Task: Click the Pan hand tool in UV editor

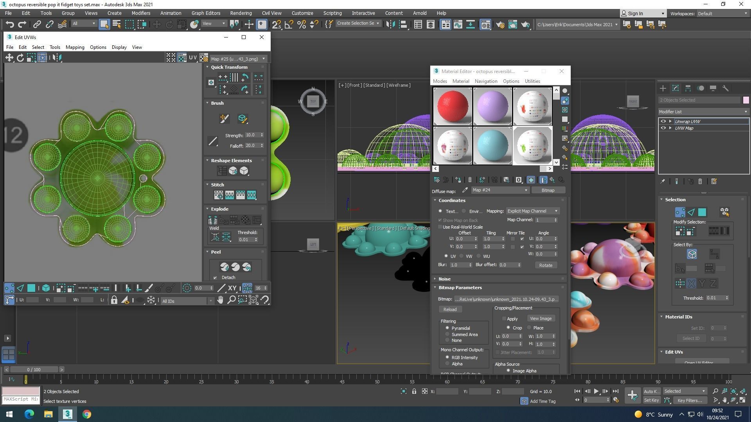Action: click(x=220, y=300)
